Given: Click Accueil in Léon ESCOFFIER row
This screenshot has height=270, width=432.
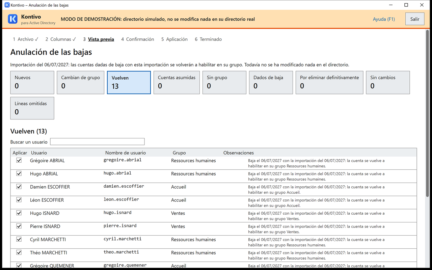Looking at the screenshot, I should [x=179, y=200].
